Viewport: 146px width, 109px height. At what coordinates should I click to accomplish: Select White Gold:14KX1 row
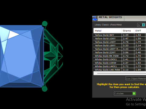[120, 66]
